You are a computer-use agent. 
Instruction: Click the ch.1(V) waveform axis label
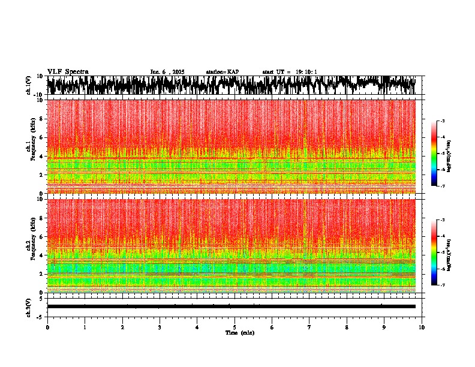pos(29,85)
